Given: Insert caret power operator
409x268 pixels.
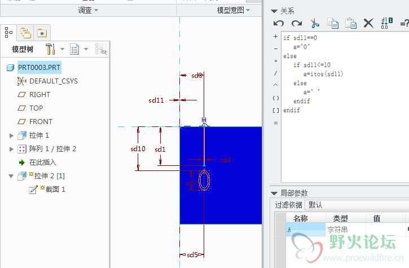Looking at the screenshot, I should [275, 85].
